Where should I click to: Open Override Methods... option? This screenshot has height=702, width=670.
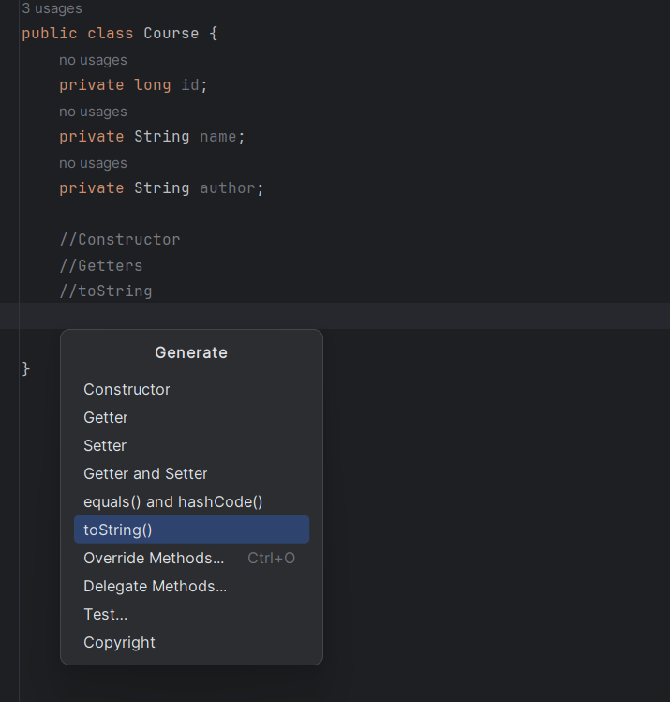[191, 559]
